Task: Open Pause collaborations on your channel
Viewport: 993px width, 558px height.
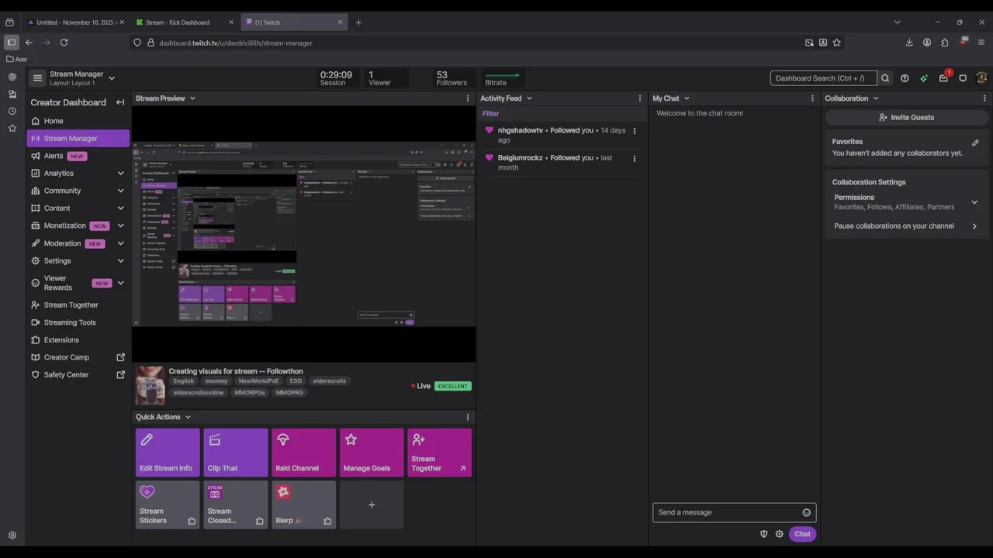Action: point(905,226)
